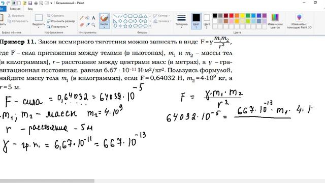The width and height of the screenshot is (325, 183).
Task: Select Цвет 2 background color box
Action: [207, 21]
